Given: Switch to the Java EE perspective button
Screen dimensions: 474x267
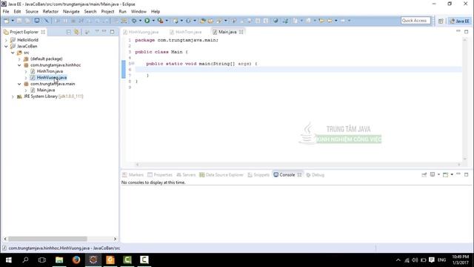Looking at the screenshot, I should coord(459,21).
